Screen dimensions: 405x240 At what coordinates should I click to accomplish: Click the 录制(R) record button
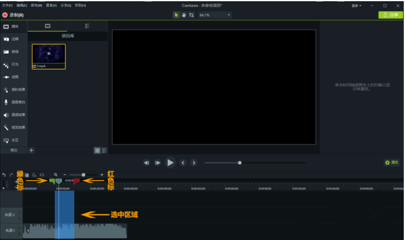[x=13, y=15]
